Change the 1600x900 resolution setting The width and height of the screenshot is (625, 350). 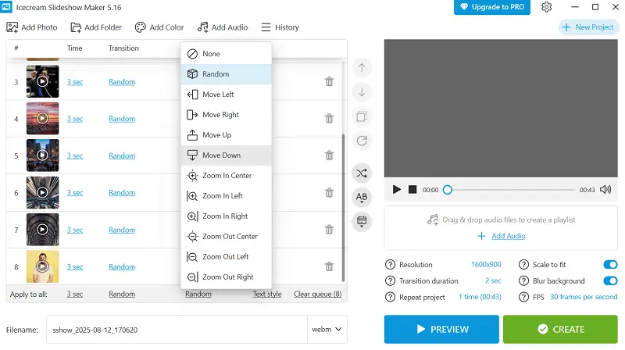pyautogui.click(x=486, y=265)
